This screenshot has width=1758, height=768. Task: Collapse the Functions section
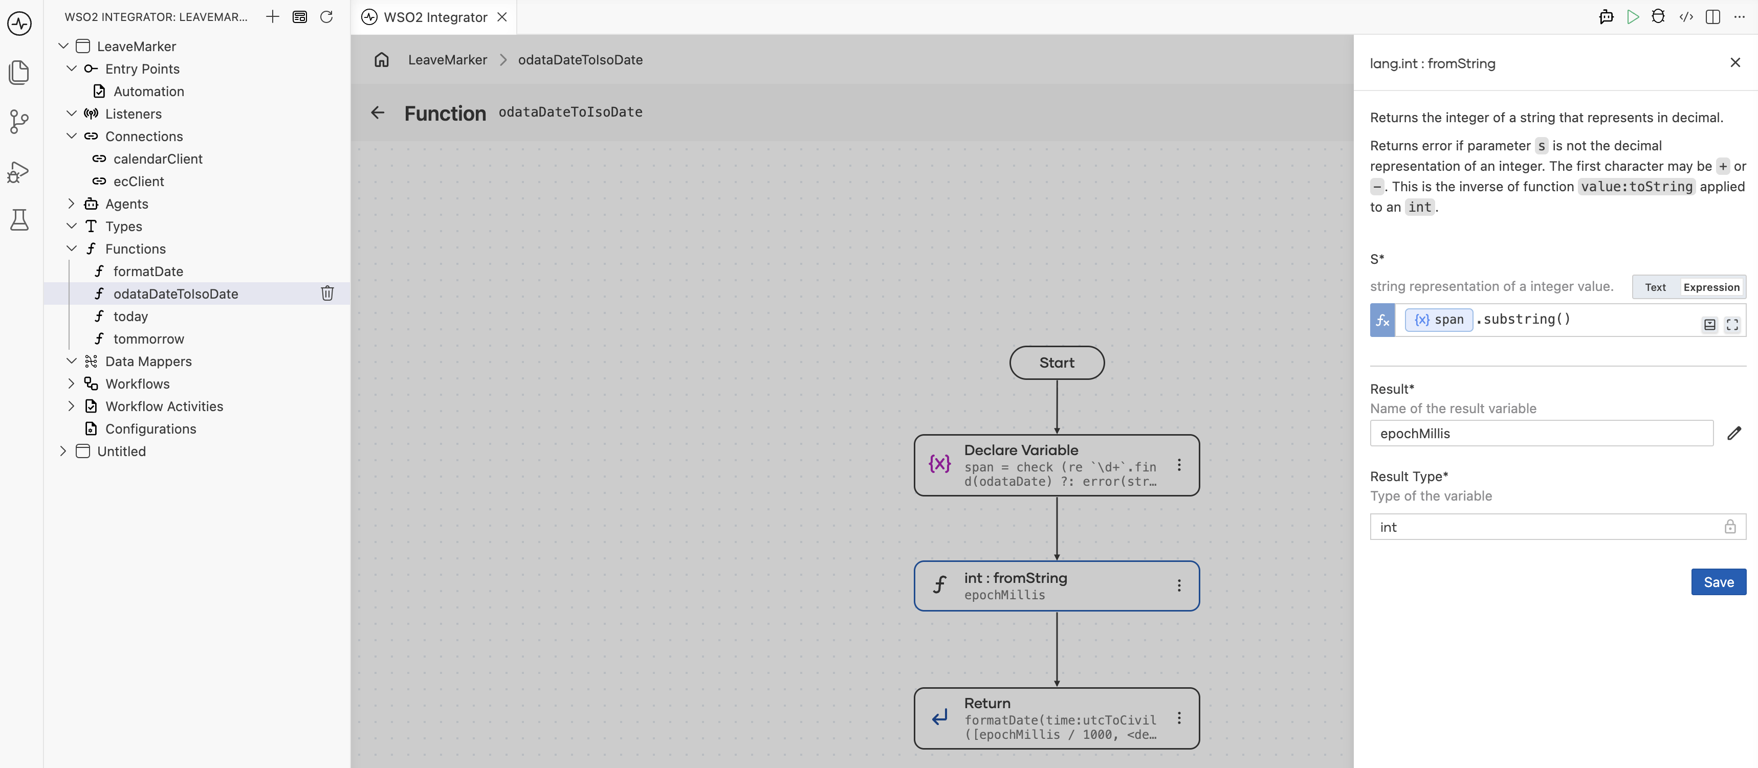(x=72, y=249)
